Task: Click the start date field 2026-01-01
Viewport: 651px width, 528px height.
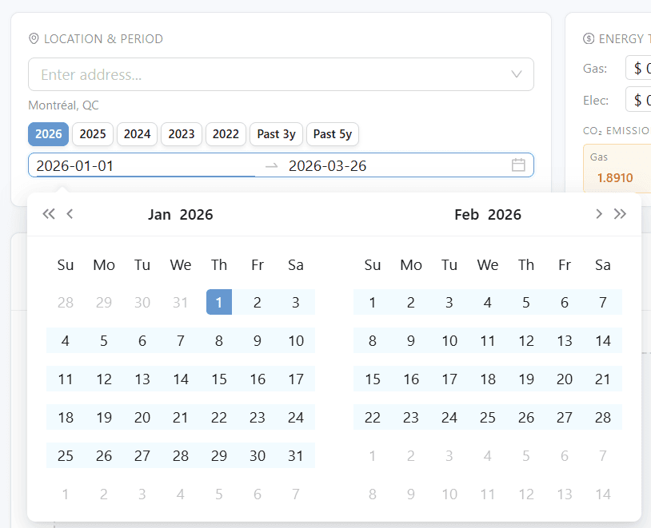Action: 146,166
